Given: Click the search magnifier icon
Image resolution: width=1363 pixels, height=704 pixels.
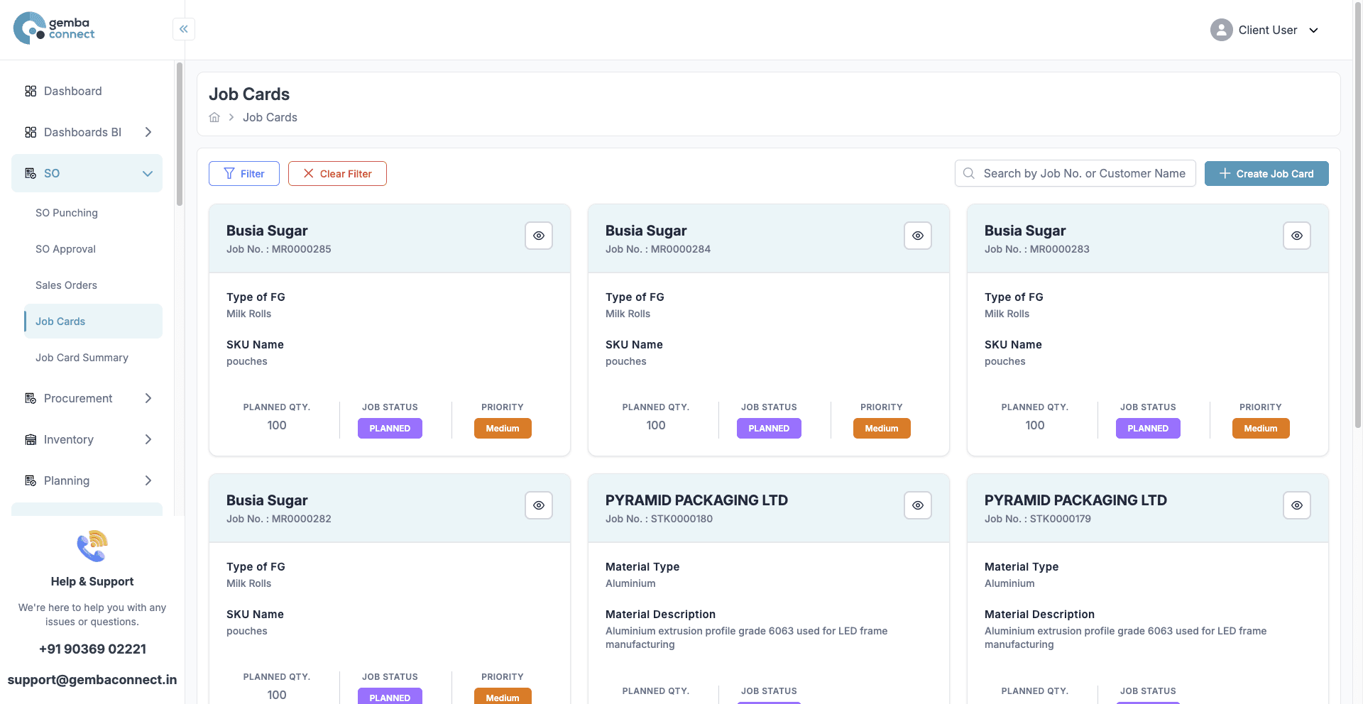Looking at the screenshot, I should [x=969, y=173].
